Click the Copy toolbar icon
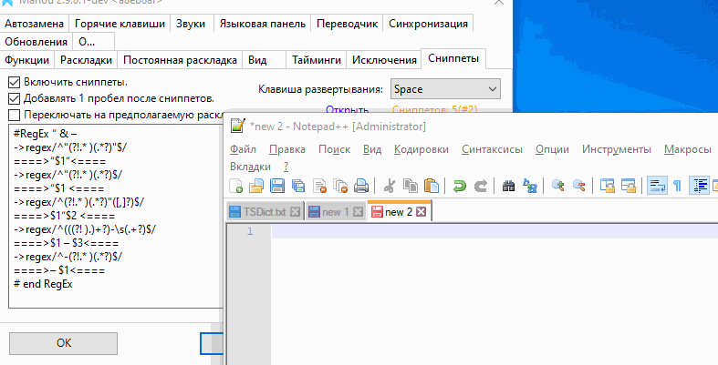The image size is (718, 365). coord(411,186)
